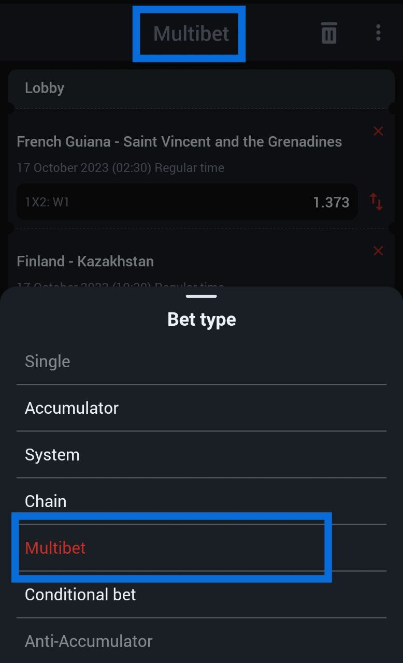Screen dimensions: 403x663
Task: Open the Finland - Kazakhstan match
Action: click(x=85, y=262)
